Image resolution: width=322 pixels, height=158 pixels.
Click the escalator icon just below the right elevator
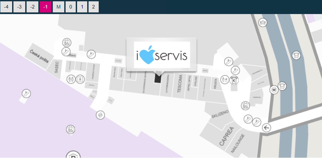(248, 119)
